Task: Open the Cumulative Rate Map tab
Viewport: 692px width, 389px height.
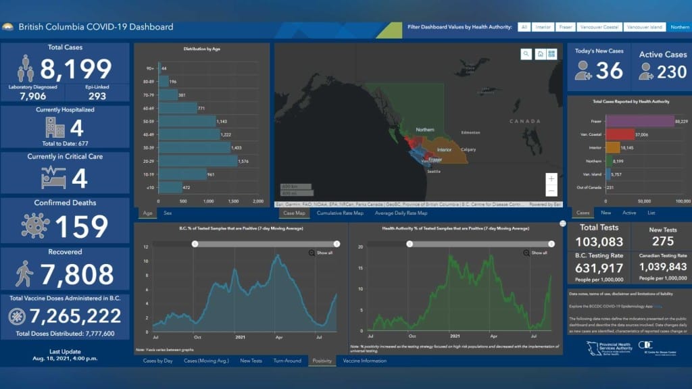Action: pos(340,213)
